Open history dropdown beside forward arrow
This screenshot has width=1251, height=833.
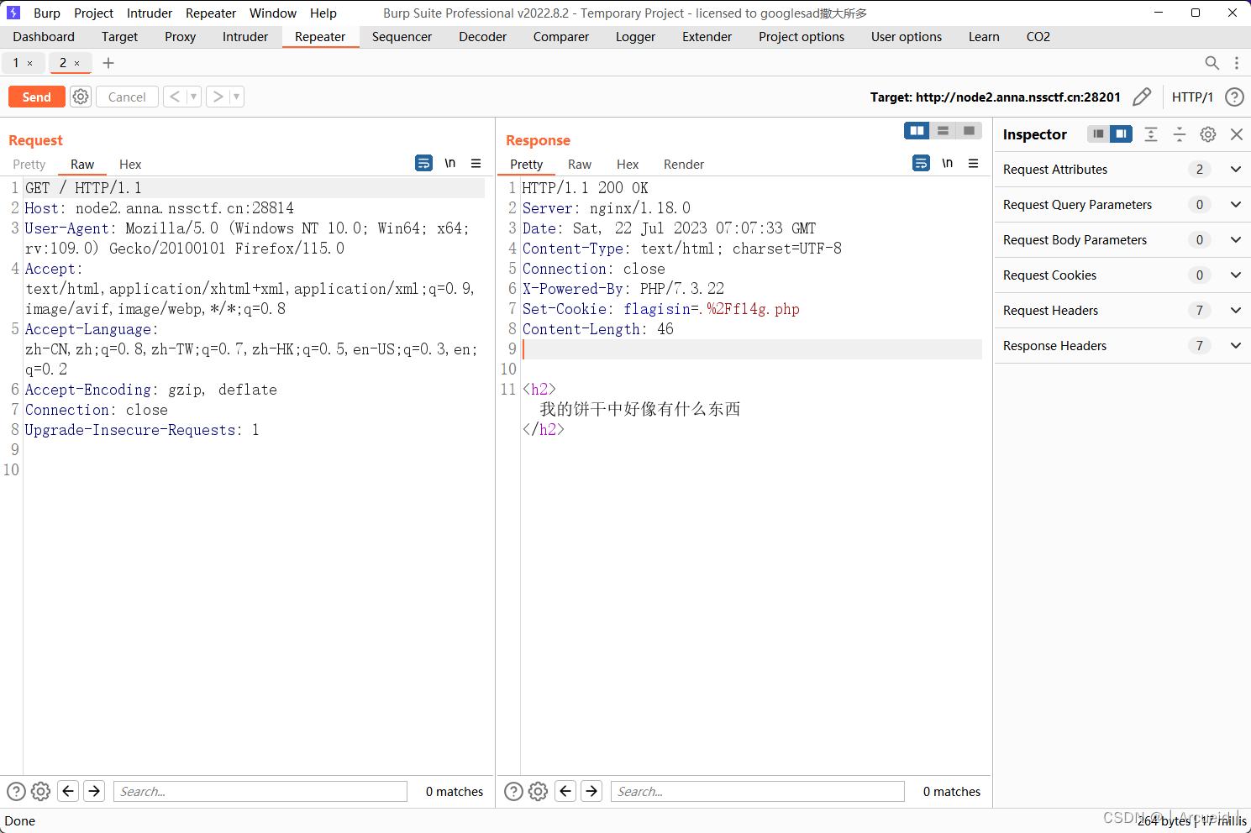click(236, 97)
